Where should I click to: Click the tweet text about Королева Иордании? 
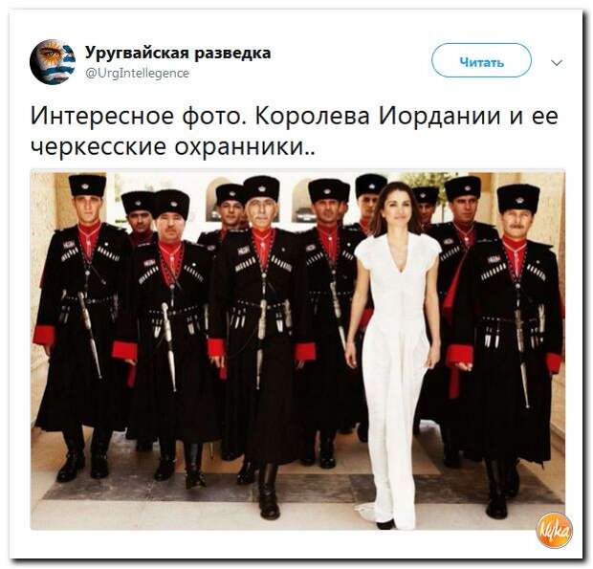pos(295,131)
